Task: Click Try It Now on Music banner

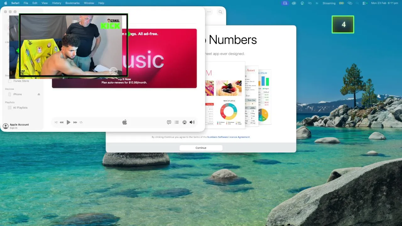Action: coord(124,79)
